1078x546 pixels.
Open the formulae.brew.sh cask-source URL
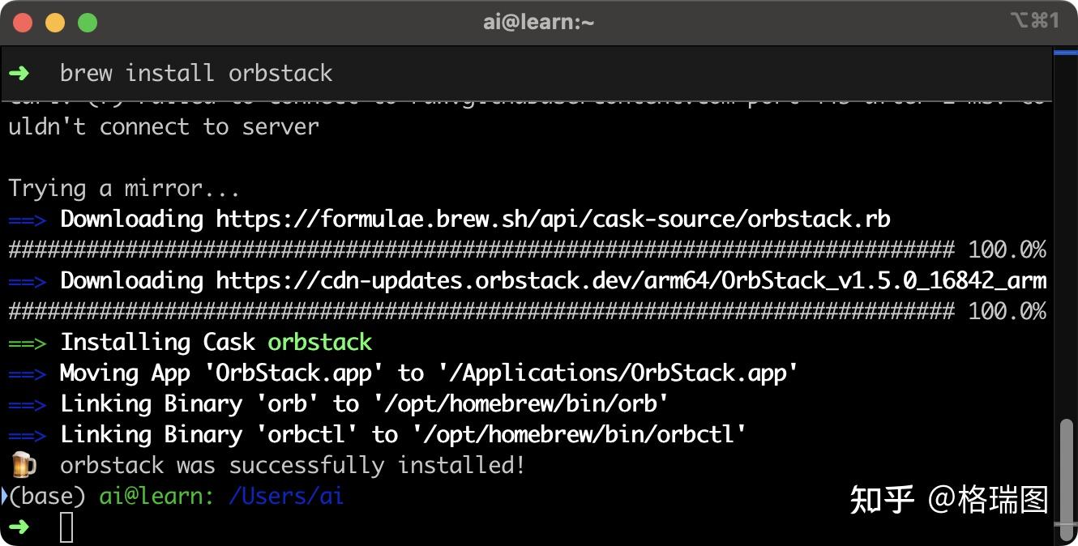tap(553, 219)
